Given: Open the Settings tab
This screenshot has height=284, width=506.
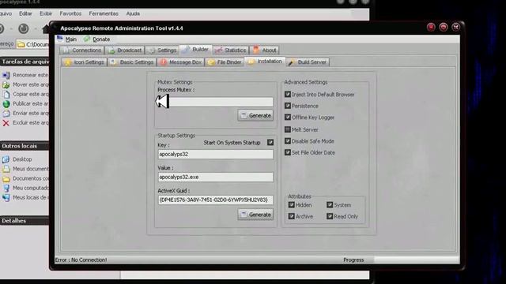Looking at the screenshot, I should (162, 50).
